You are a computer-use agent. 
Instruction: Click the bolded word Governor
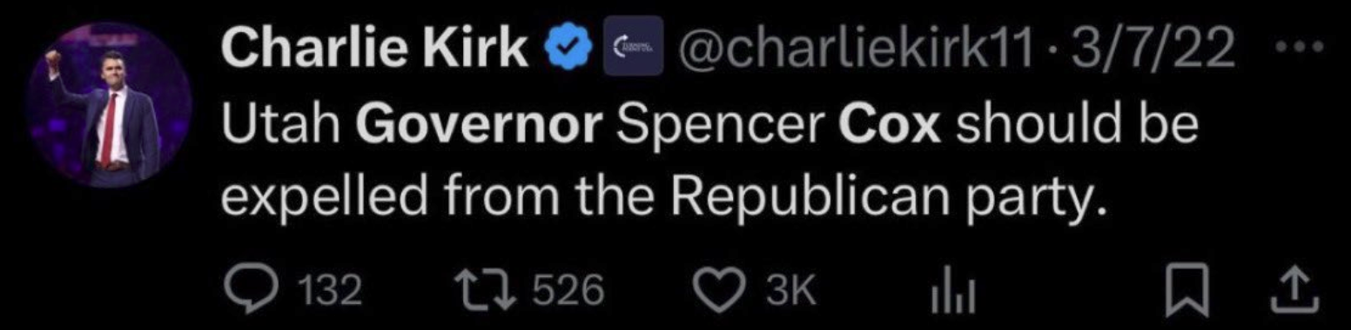pyautogui.click(x=479, y=128)
